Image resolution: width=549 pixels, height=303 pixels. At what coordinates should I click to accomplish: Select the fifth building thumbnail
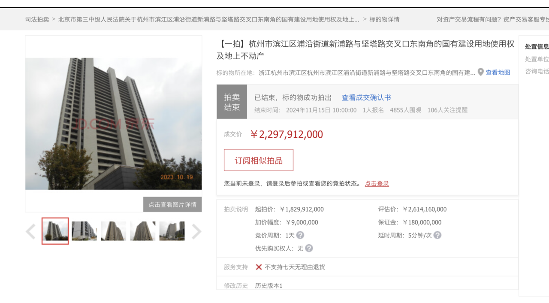172,231
